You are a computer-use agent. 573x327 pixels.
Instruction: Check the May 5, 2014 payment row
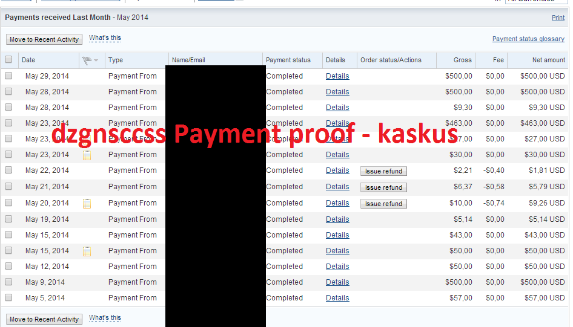pyautogui.click(x=8, y=297)
